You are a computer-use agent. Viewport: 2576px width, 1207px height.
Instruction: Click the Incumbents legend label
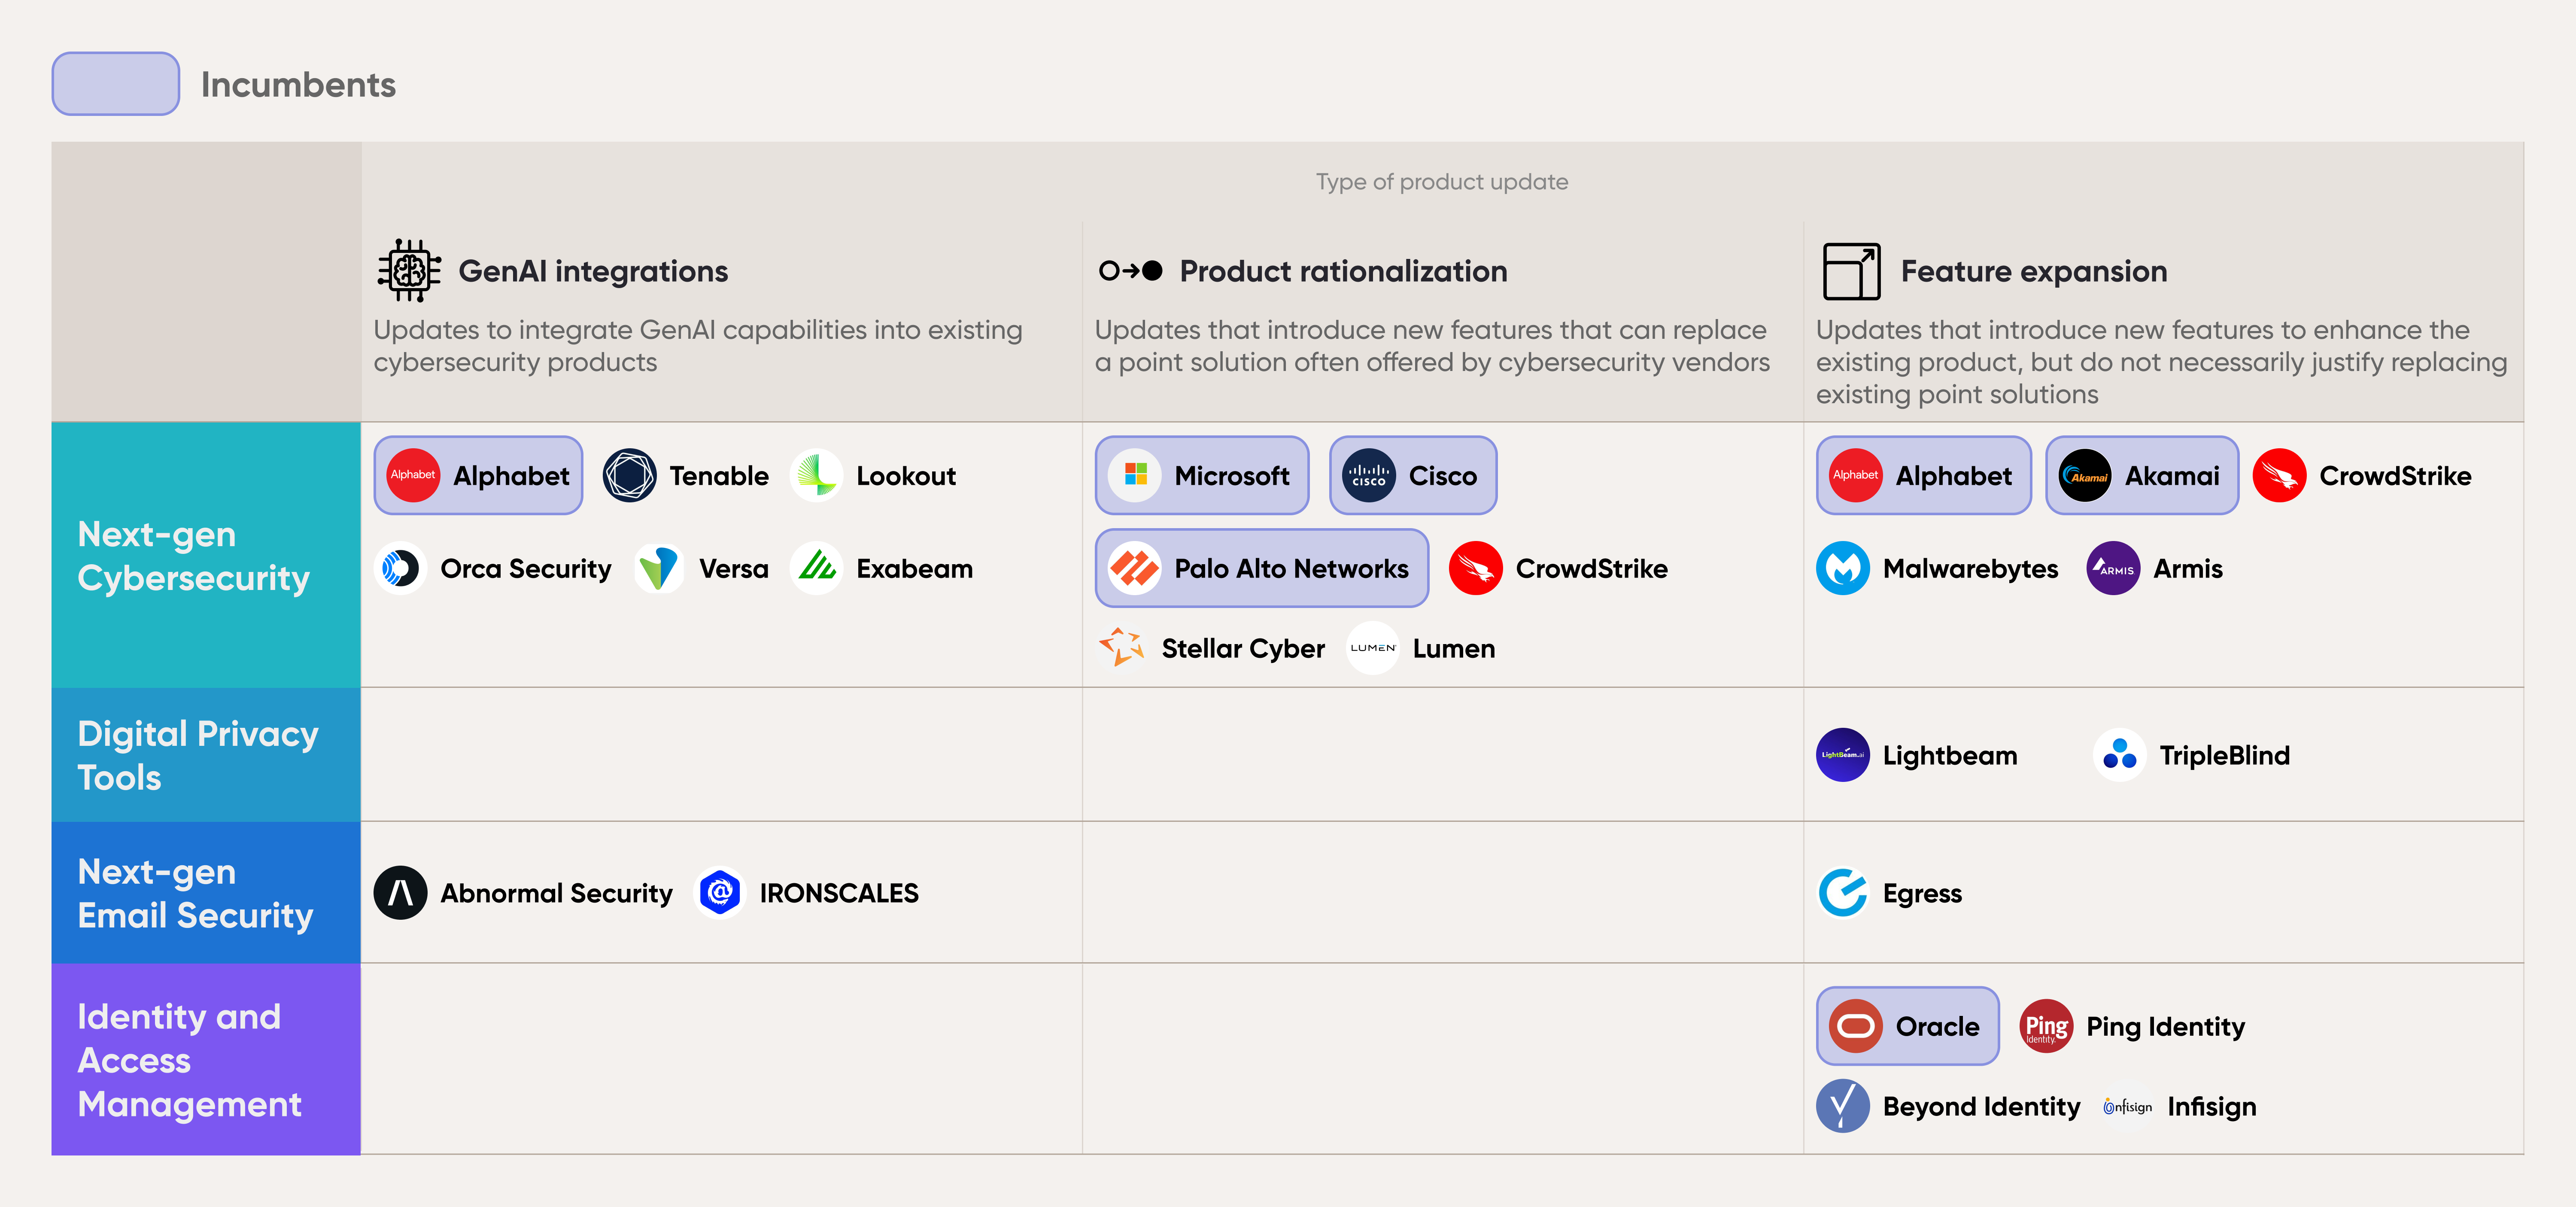298,85
